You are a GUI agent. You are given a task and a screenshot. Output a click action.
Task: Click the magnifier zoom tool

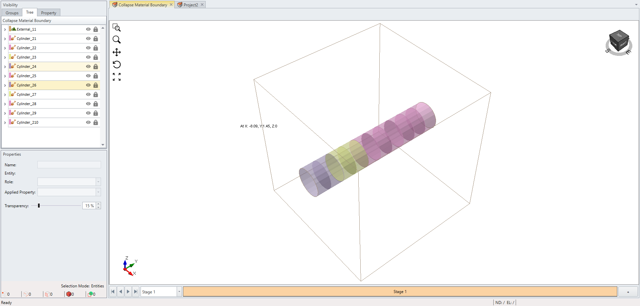[116, 40]
